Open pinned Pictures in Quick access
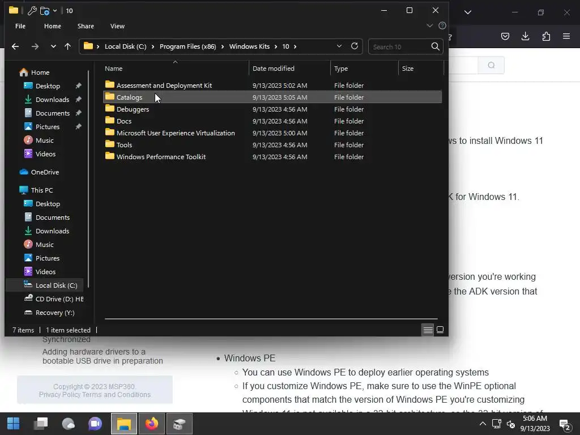Viewport: 580px width, 435px height. coord(48,126)
